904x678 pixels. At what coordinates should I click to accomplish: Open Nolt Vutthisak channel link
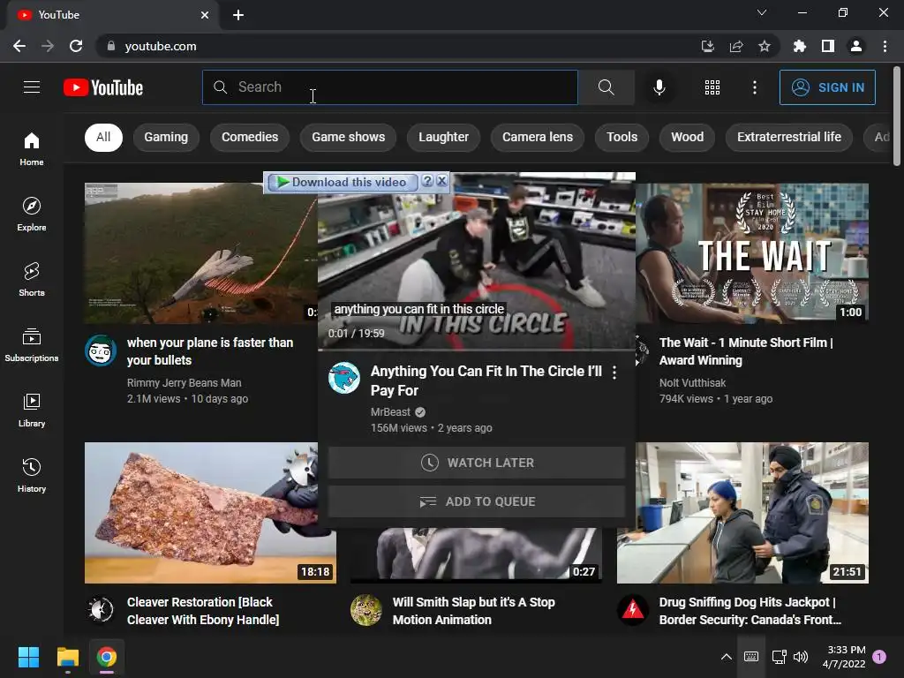[692, 383]
